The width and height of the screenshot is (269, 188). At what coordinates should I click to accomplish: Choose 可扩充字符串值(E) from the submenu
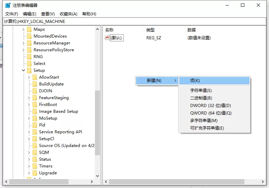pyautogui.click(x=214, y=128)
